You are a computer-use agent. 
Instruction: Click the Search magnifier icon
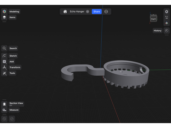coord(4,48)
